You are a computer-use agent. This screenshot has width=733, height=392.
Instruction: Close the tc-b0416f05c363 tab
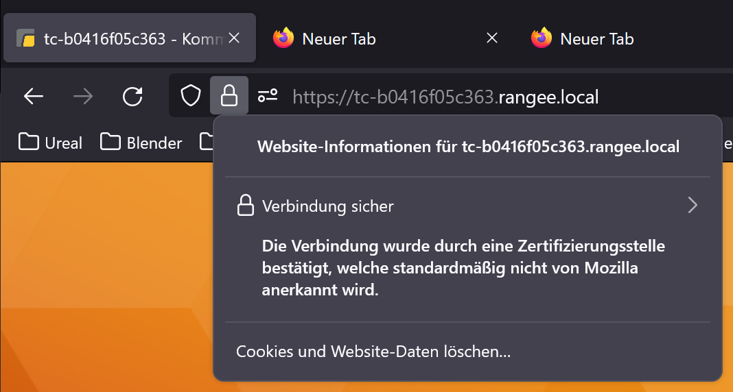tap(234, 38)
